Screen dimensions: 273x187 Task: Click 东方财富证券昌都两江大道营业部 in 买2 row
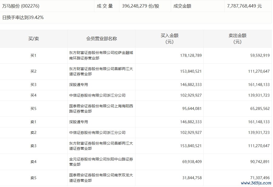[101, 71]
